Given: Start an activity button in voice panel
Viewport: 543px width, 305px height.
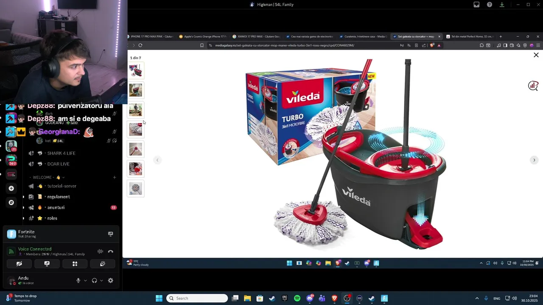Looking at the screenshot, I should pyautogui.click(x=75, y=263).
